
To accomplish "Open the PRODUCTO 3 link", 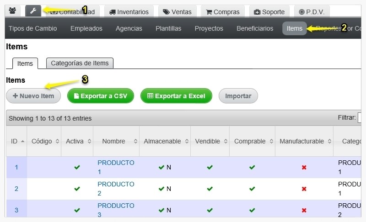I will tap(116, 210).
